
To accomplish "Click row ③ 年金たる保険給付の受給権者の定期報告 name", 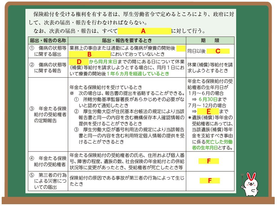I will [48, 114].
